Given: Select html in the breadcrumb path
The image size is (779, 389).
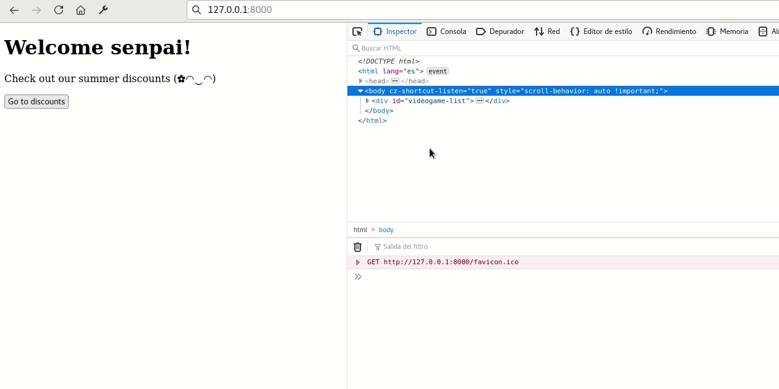Looking at the screenshot, I should coord(360,230).
